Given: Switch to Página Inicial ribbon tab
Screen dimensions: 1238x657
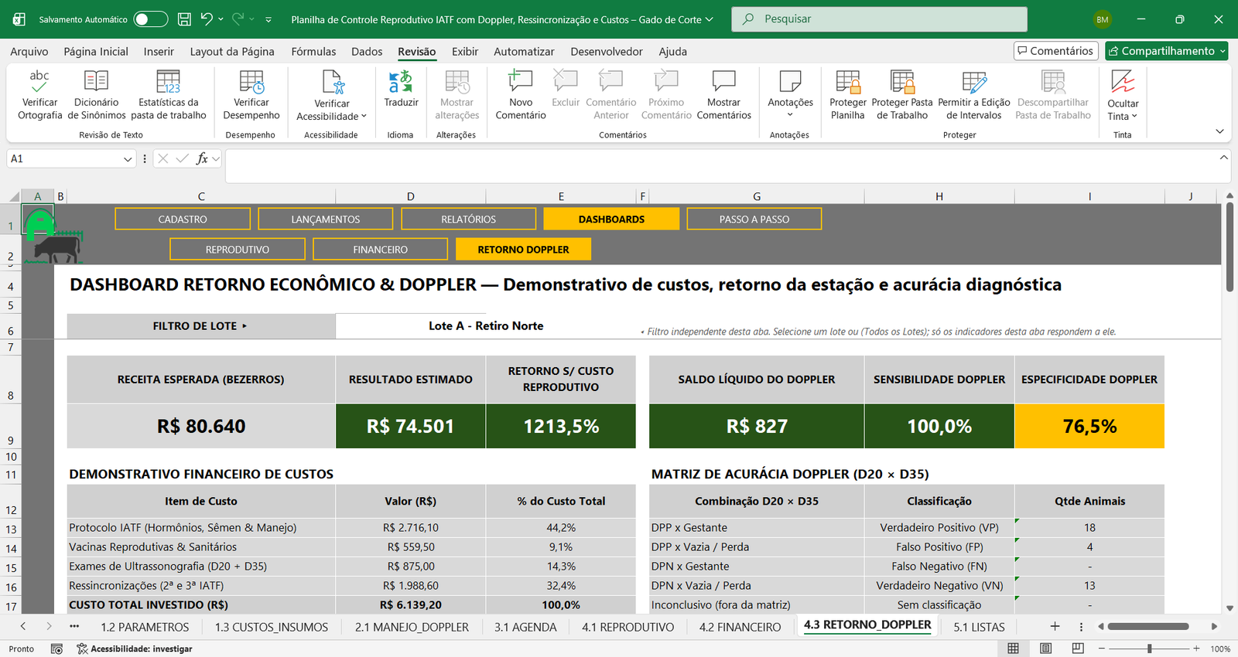Looking at the screenshot, I should coord(96,51).
